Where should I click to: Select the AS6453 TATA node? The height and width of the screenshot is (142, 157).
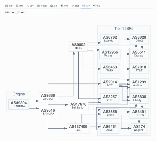(110, 69)
